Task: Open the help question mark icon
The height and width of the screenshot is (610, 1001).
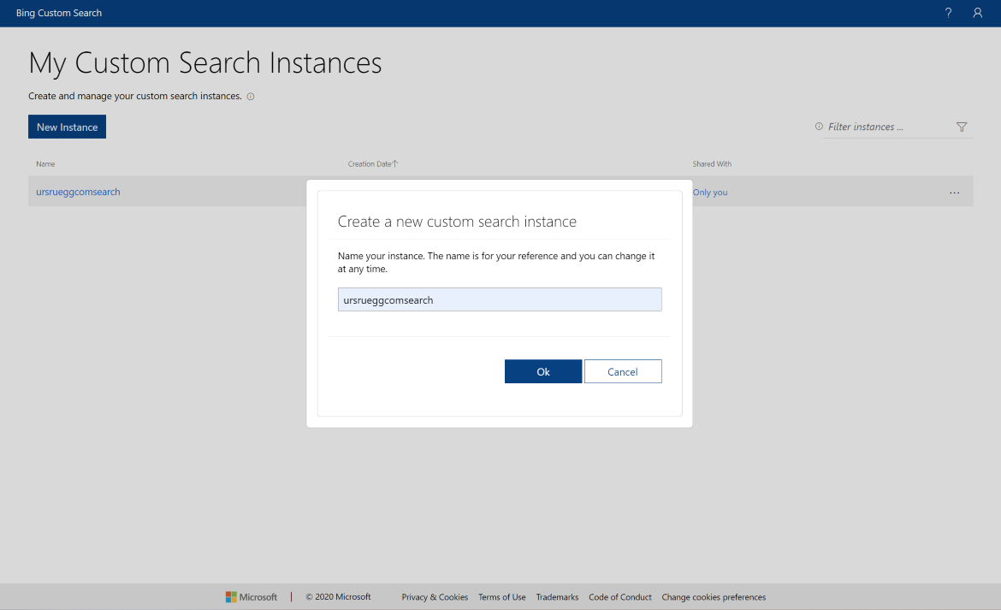Action: pyautogui.click(x=948, y=13)
